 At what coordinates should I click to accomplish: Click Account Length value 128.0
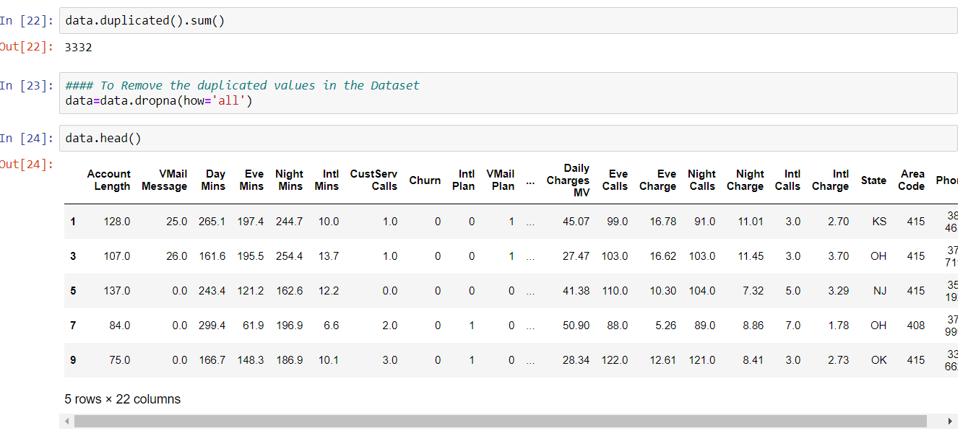coord(117,222)
